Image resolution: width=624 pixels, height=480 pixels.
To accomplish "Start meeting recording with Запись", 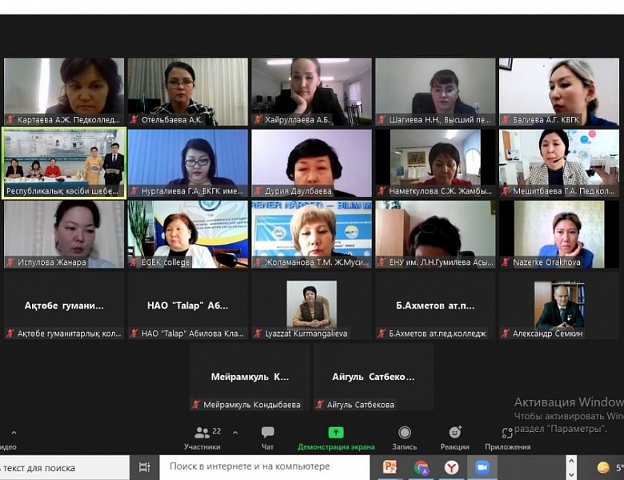I will [x=404, y=437].
